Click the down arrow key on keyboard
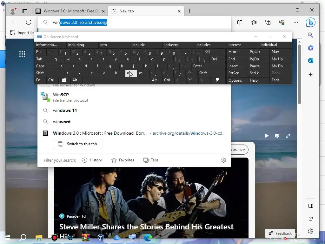This screenshot has height=244, width=325. tap(190, 80)
